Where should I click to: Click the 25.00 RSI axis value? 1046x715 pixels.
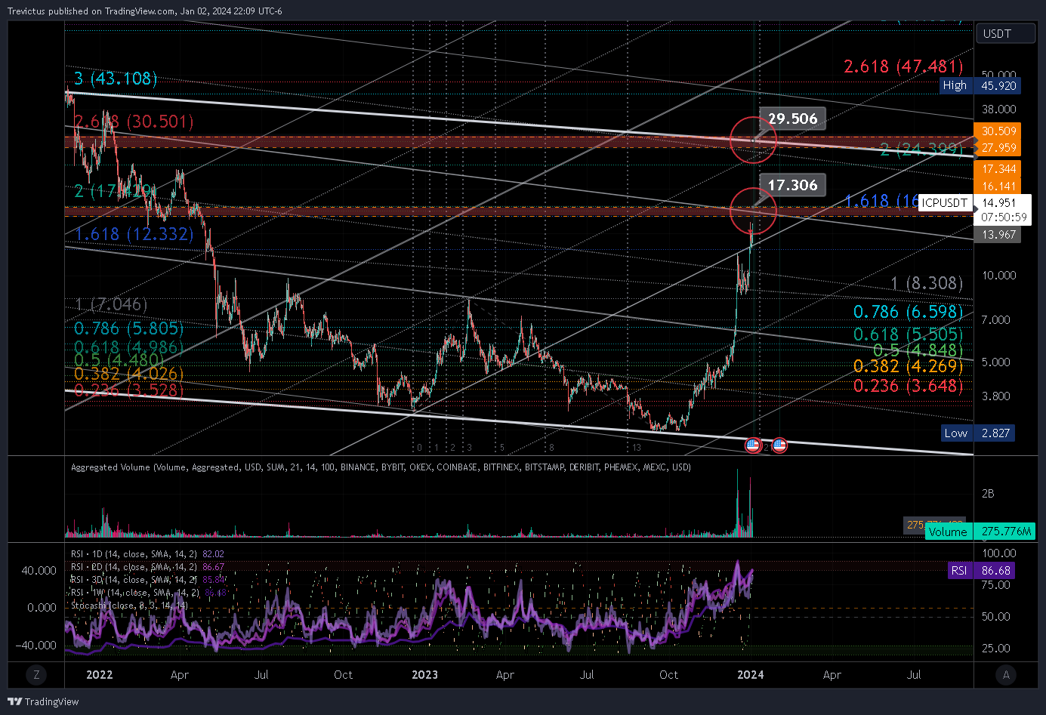996,648
